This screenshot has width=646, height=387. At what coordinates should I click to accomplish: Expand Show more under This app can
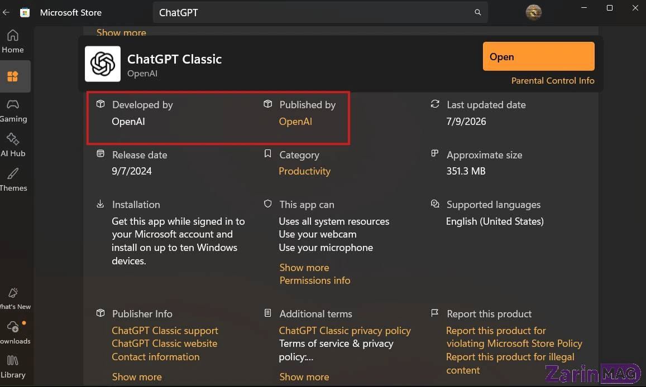(304, 267)
